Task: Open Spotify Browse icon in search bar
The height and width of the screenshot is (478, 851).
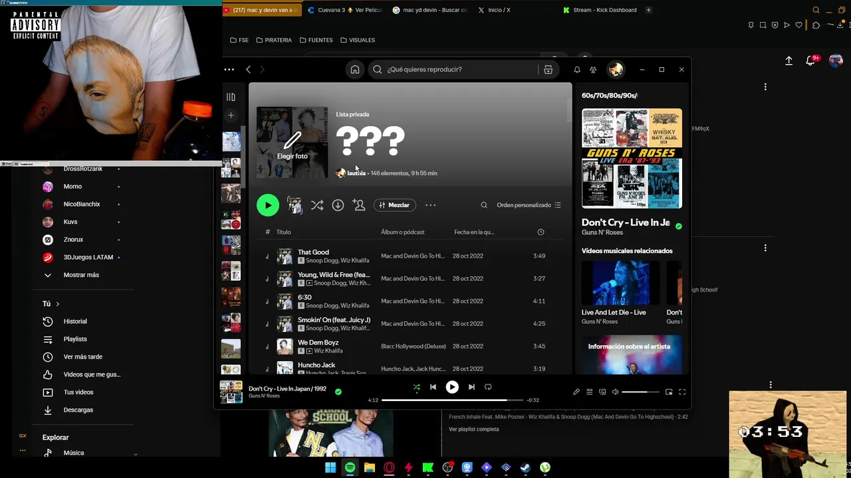Action: tap(548, 69)
